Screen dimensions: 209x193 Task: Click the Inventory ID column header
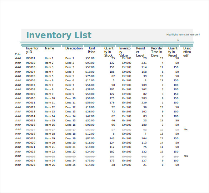click(32, 50)
